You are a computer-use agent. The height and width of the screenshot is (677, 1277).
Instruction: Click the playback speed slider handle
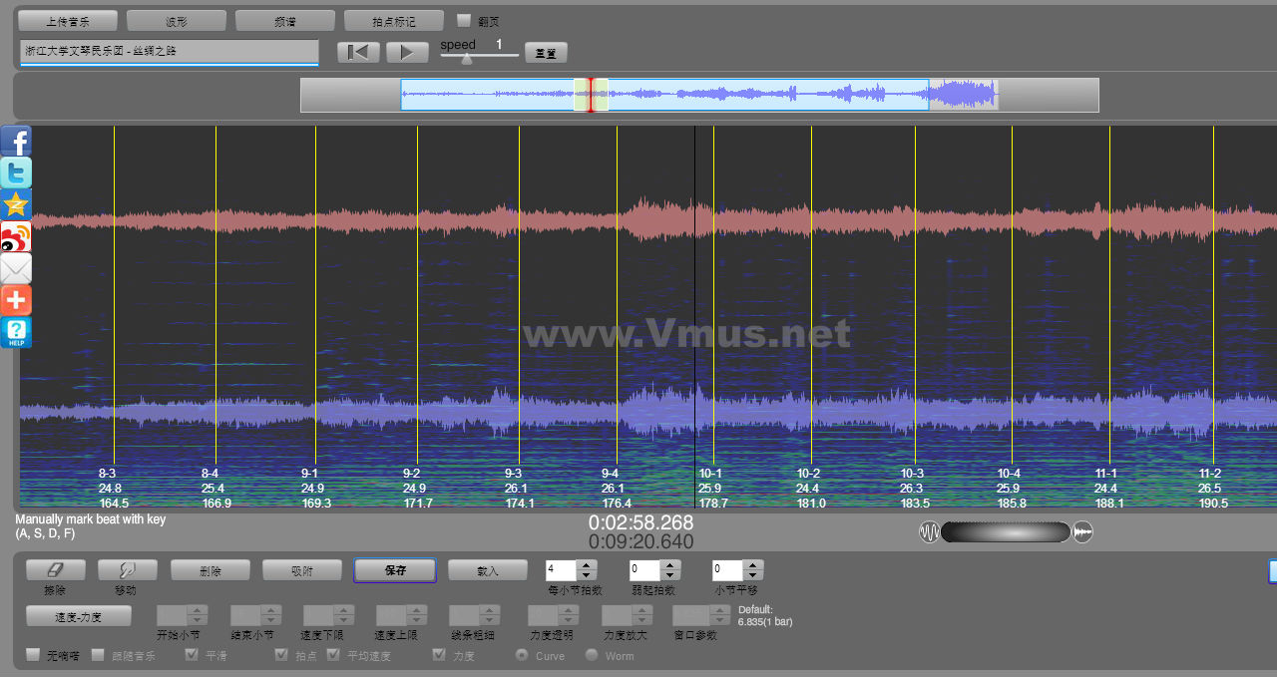[x=466, y=59]
